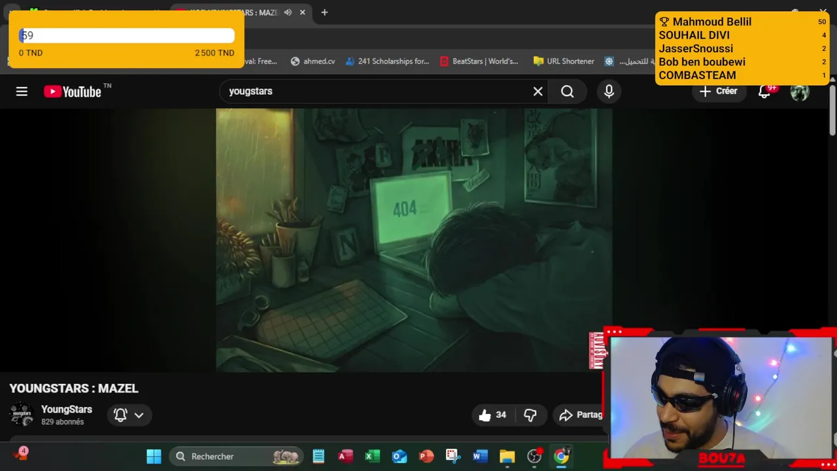
Task: Click the magnifier search button
Action: click(568, 92)
